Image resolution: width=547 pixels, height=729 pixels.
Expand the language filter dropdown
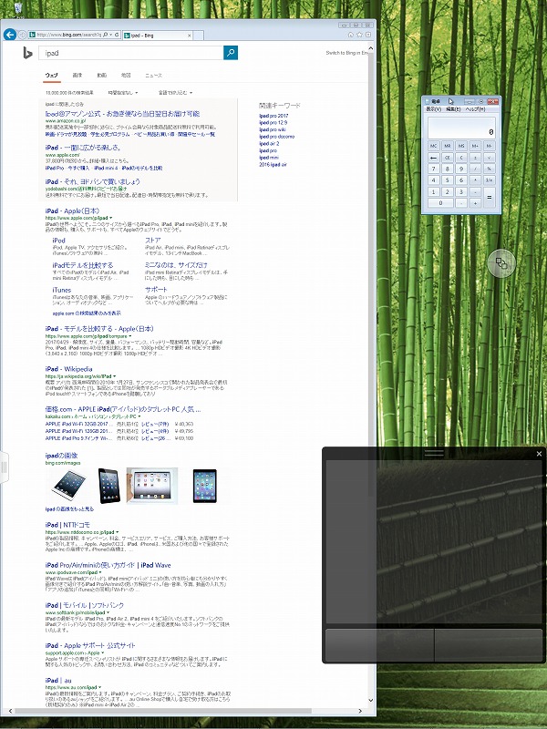tap(175, 93)
